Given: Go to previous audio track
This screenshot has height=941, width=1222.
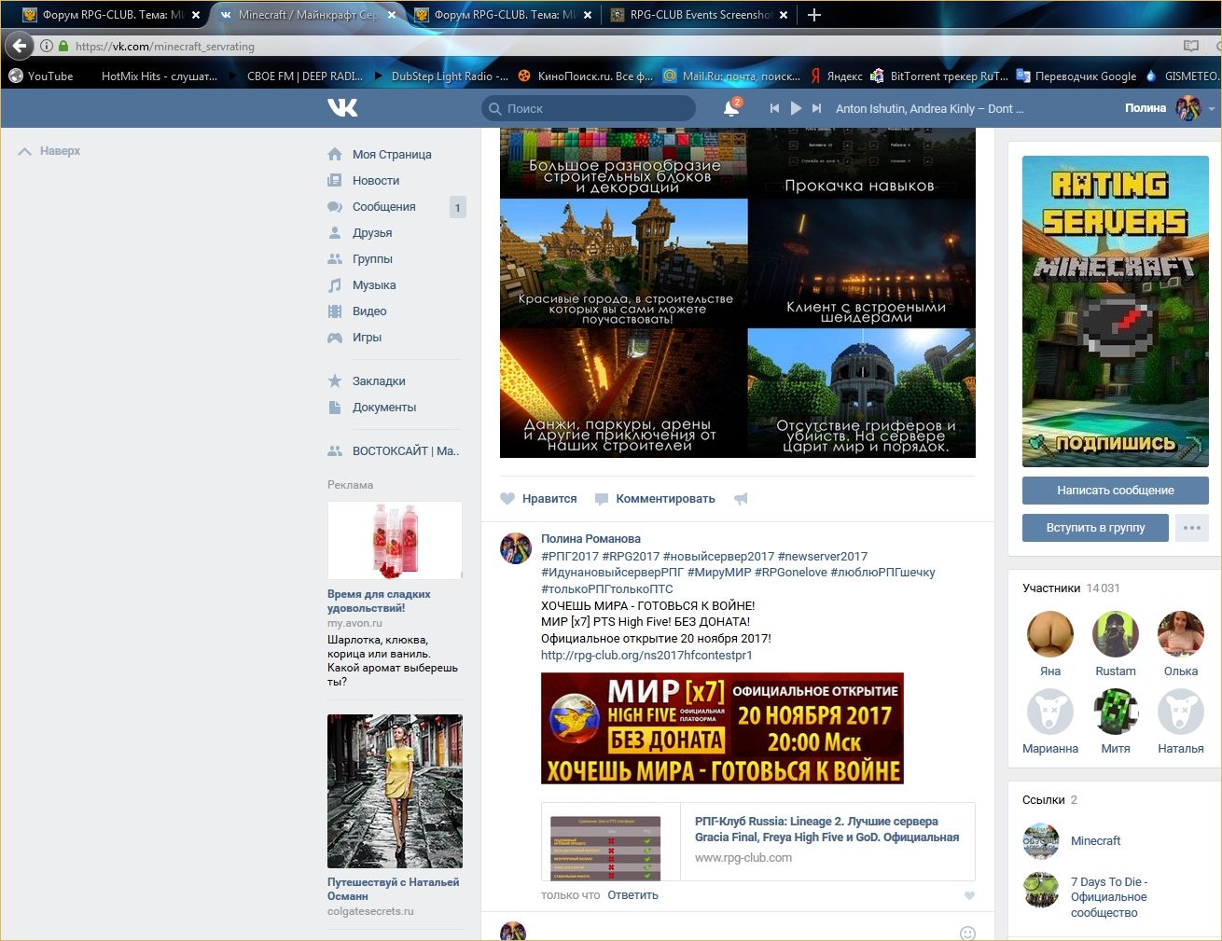Looking at the screenshot, I should coord(774,108).
